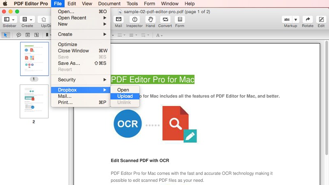Expand the Security submenu
The width and height of the screenshot is (329, 185).
point(81,80)
